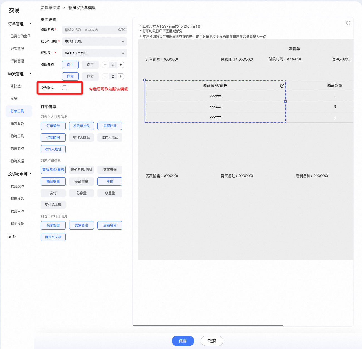Click the square resize handle on table edge
This screenshot has height=349, width=362.
285,101
